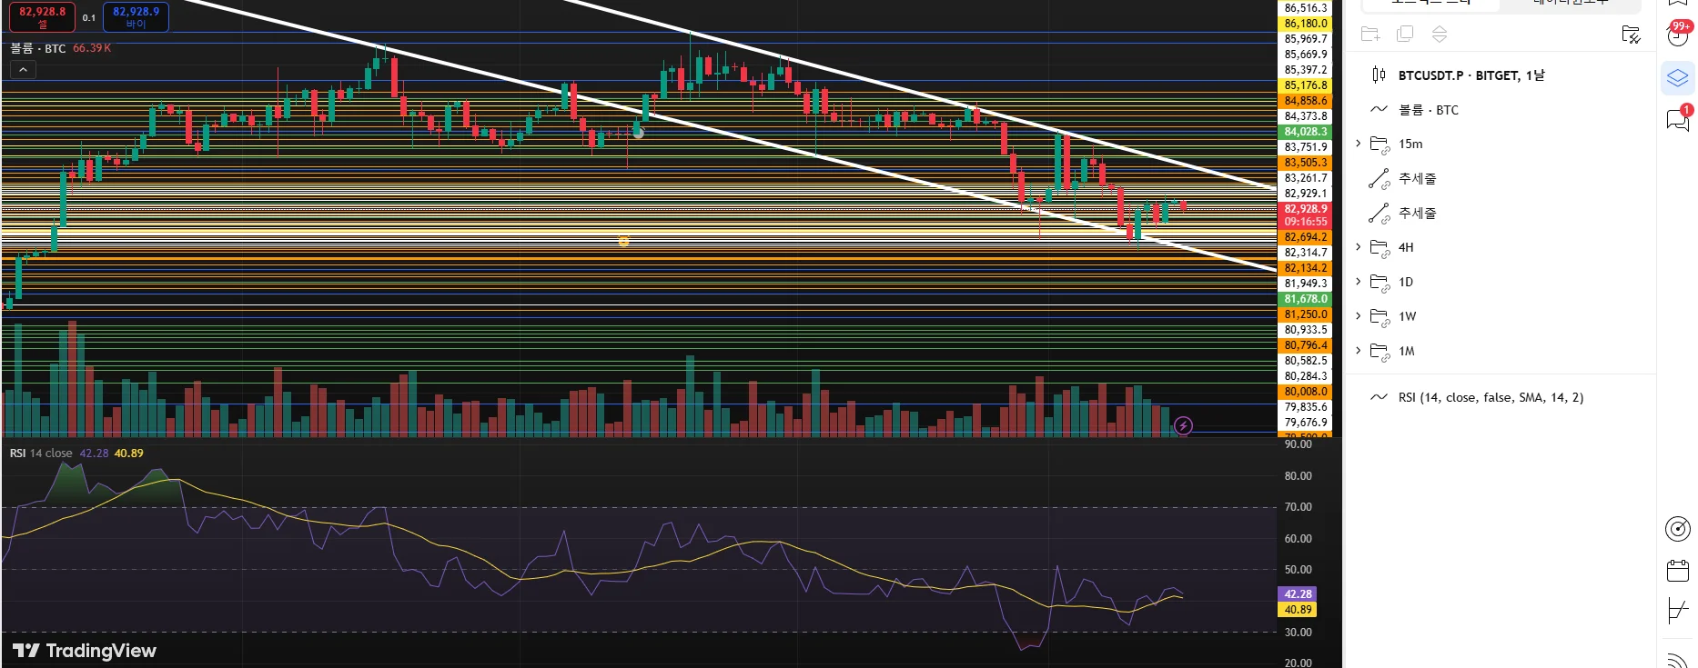The height and width of the screenshot is (668, 1698).
Task: Click the green 81,678.0 price label
Action: [1306, 299]
